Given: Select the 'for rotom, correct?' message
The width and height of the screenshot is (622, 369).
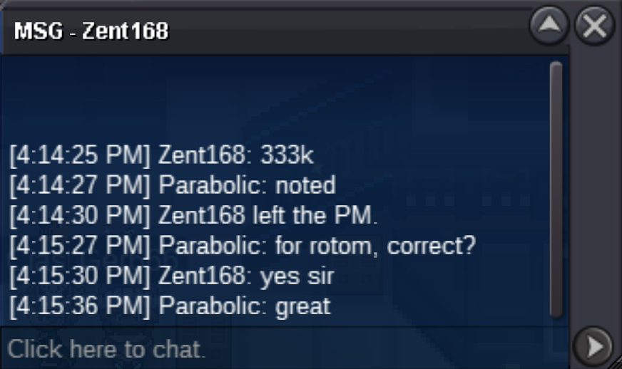Looking at the screenshot, I should click(375, 246).
